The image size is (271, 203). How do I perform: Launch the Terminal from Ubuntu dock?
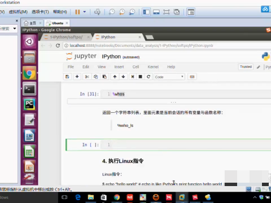tap(29, 89)
